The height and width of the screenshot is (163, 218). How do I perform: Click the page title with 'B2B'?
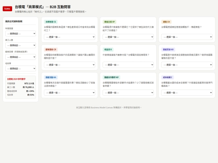click(x=43, y=7)
